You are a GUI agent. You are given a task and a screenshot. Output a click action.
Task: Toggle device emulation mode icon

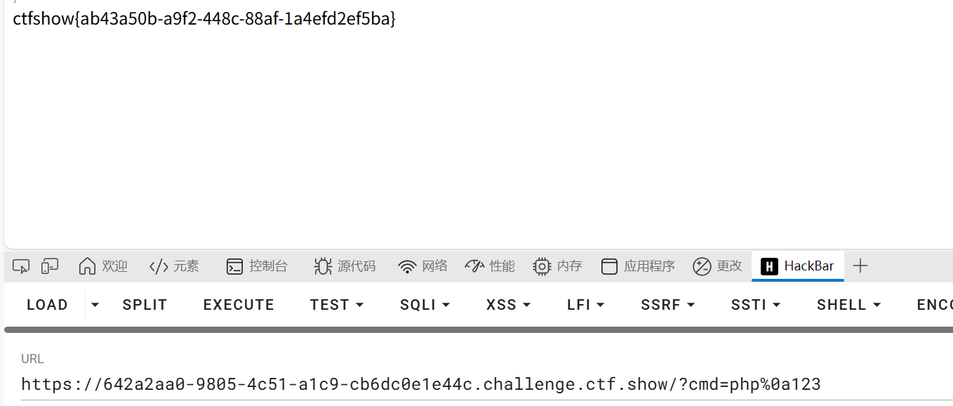(49, 266)
